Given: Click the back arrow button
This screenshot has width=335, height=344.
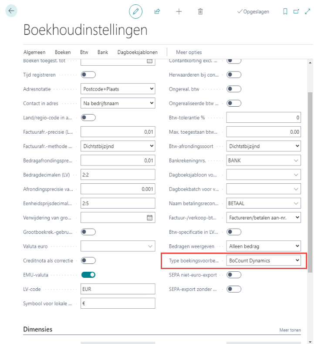Looking at the screenshot, I should click(11, 11).
